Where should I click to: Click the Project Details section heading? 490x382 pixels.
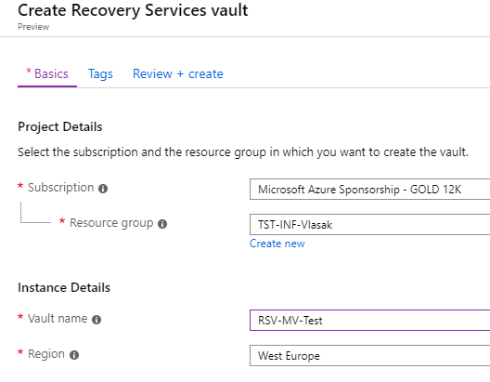[x=60, y=127]
